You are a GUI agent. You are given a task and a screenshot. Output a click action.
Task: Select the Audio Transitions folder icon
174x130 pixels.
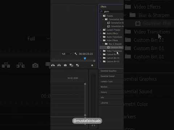[104, 37]
